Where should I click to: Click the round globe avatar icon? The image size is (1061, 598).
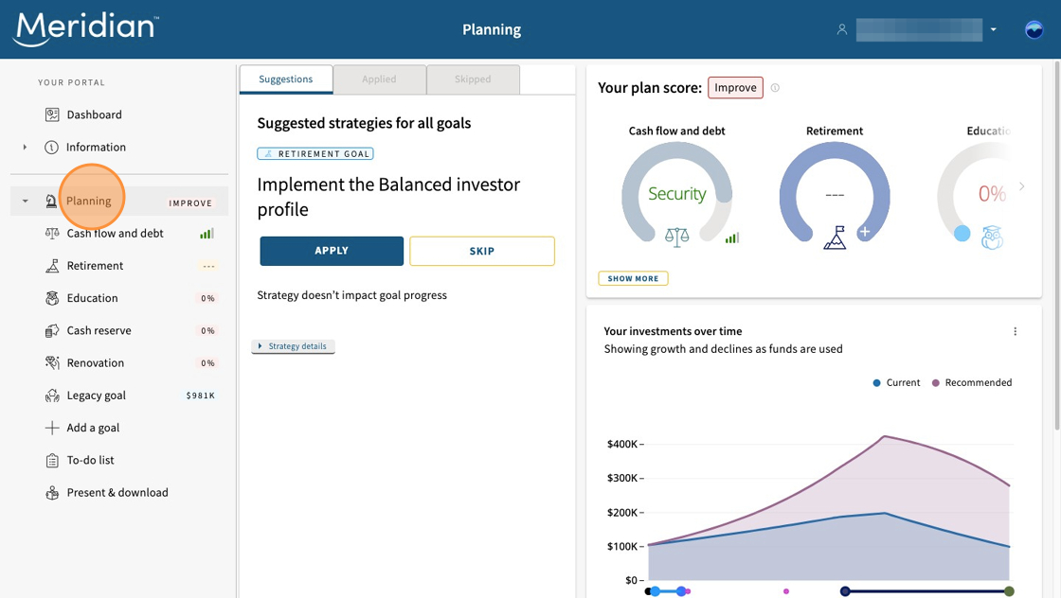click(1034, 29)
